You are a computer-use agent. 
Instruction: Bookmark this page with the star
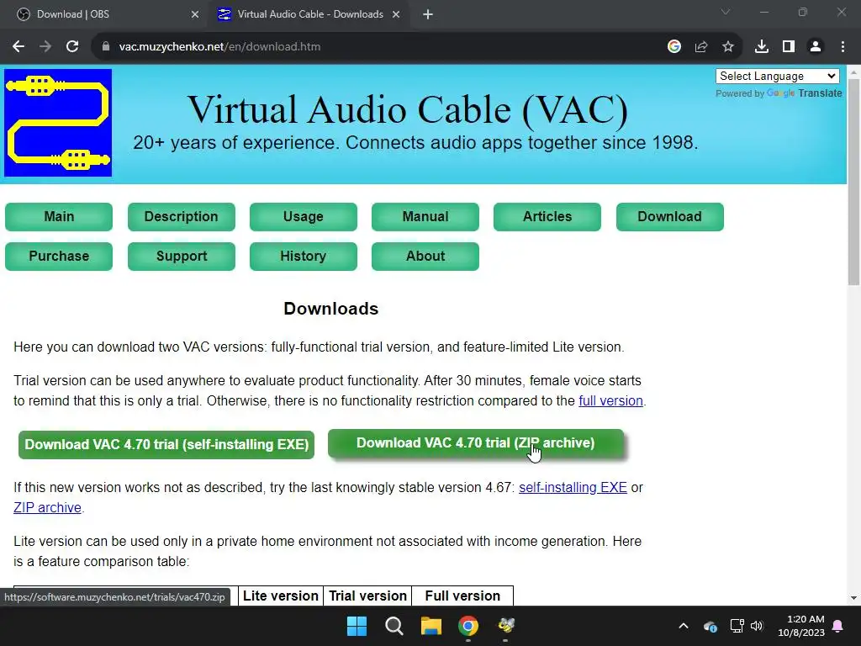[727, 47]
